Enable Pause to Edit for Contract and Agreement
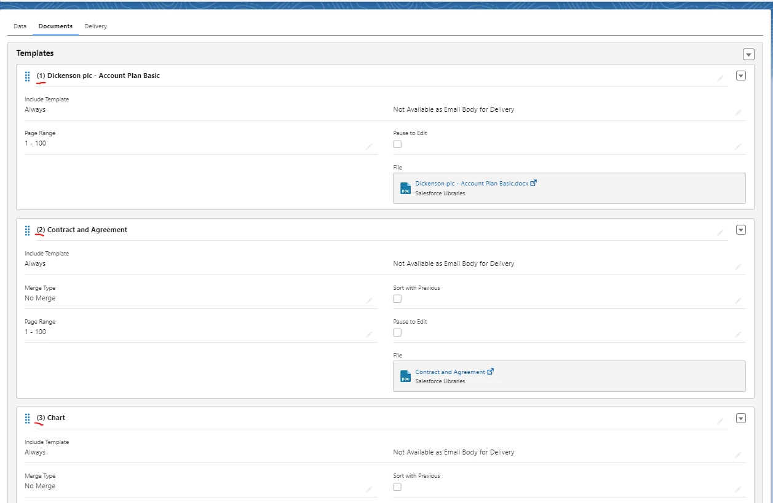Image resolution: width=773 pixels, height=503 pixels. click(397, 332)
